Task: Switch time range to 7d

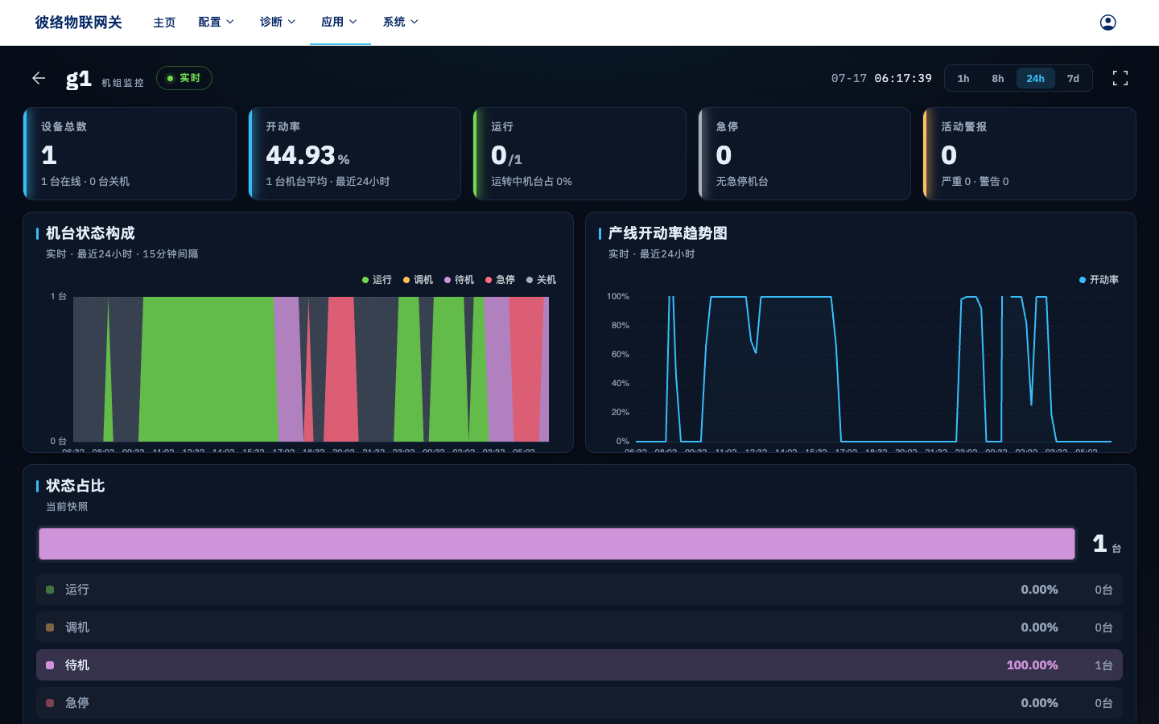Action: (x=1073, y=78)
